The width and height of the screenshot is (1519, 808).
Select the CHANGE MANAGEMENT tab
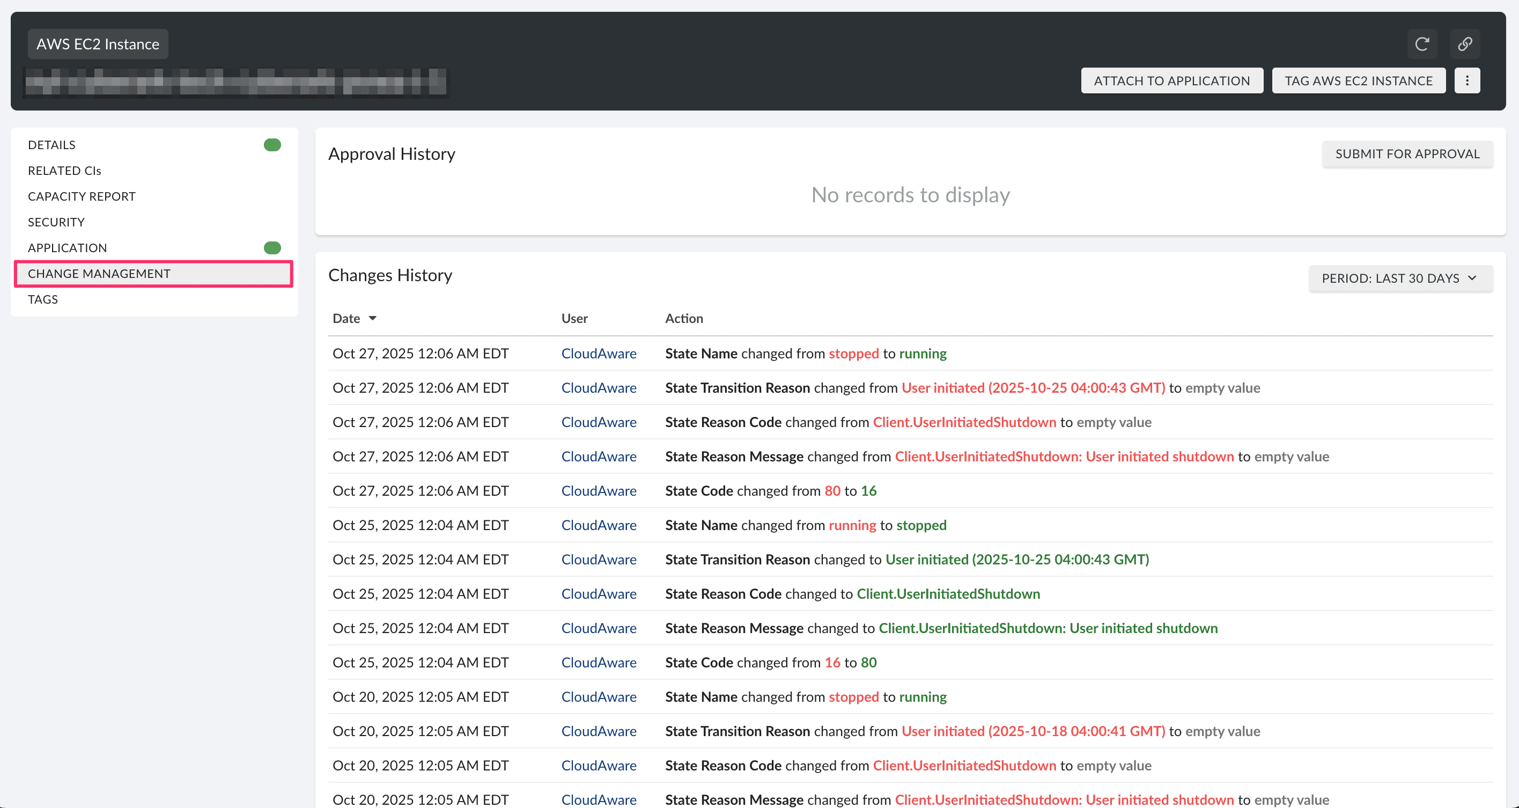click(x=99, y=274)
